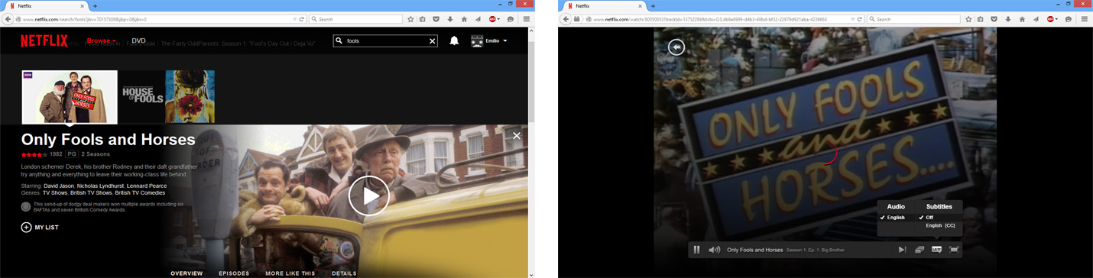Add the show to MY LIST
The height and width of the screenshot is (278, 1093).
(40, 228)
